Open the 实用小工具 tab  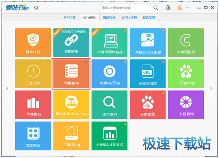(129, 18)
